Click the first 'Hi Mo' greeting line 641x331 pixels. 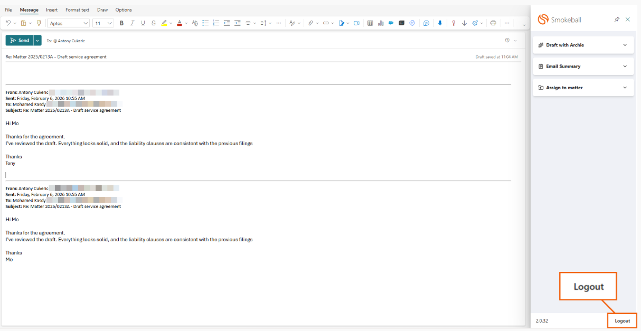pos(12,123)
